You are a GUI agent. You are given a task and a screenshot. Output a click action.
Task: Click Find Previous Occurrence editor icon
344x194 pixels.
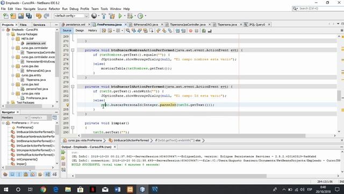point(134,31)
